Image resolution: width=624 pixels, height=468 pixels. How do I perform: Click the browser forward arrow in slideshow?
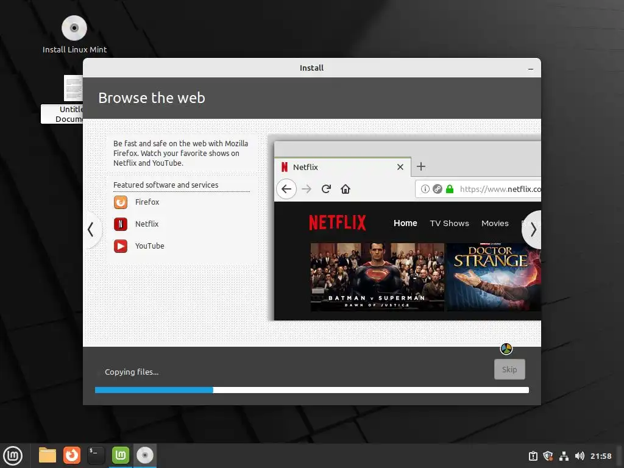point(307,189)
